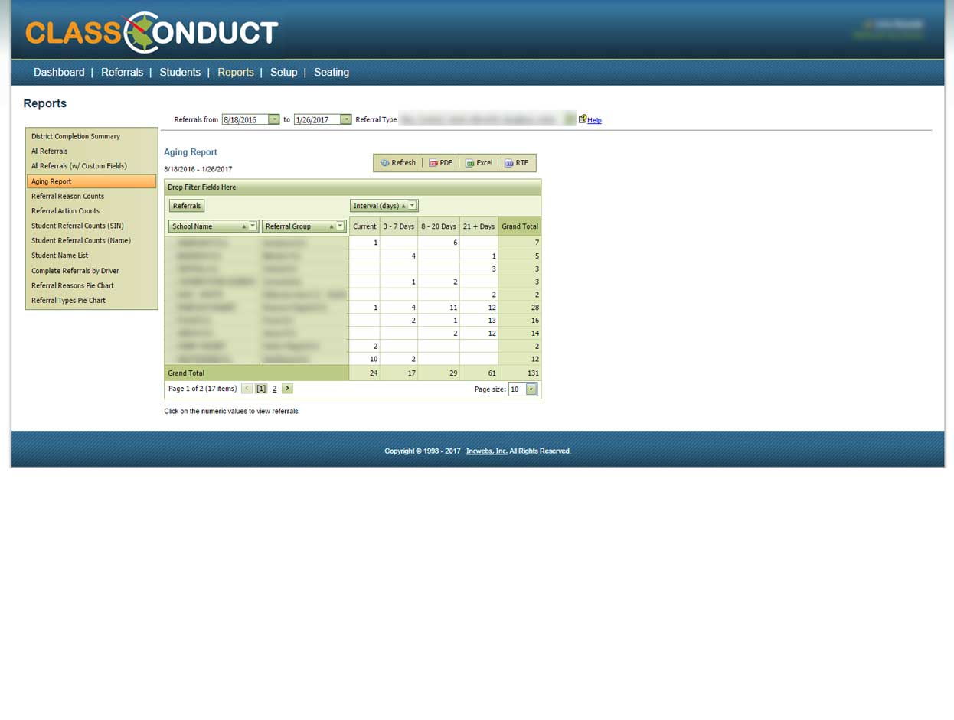Click into the to date field 1/26/2017

[317, 119]
